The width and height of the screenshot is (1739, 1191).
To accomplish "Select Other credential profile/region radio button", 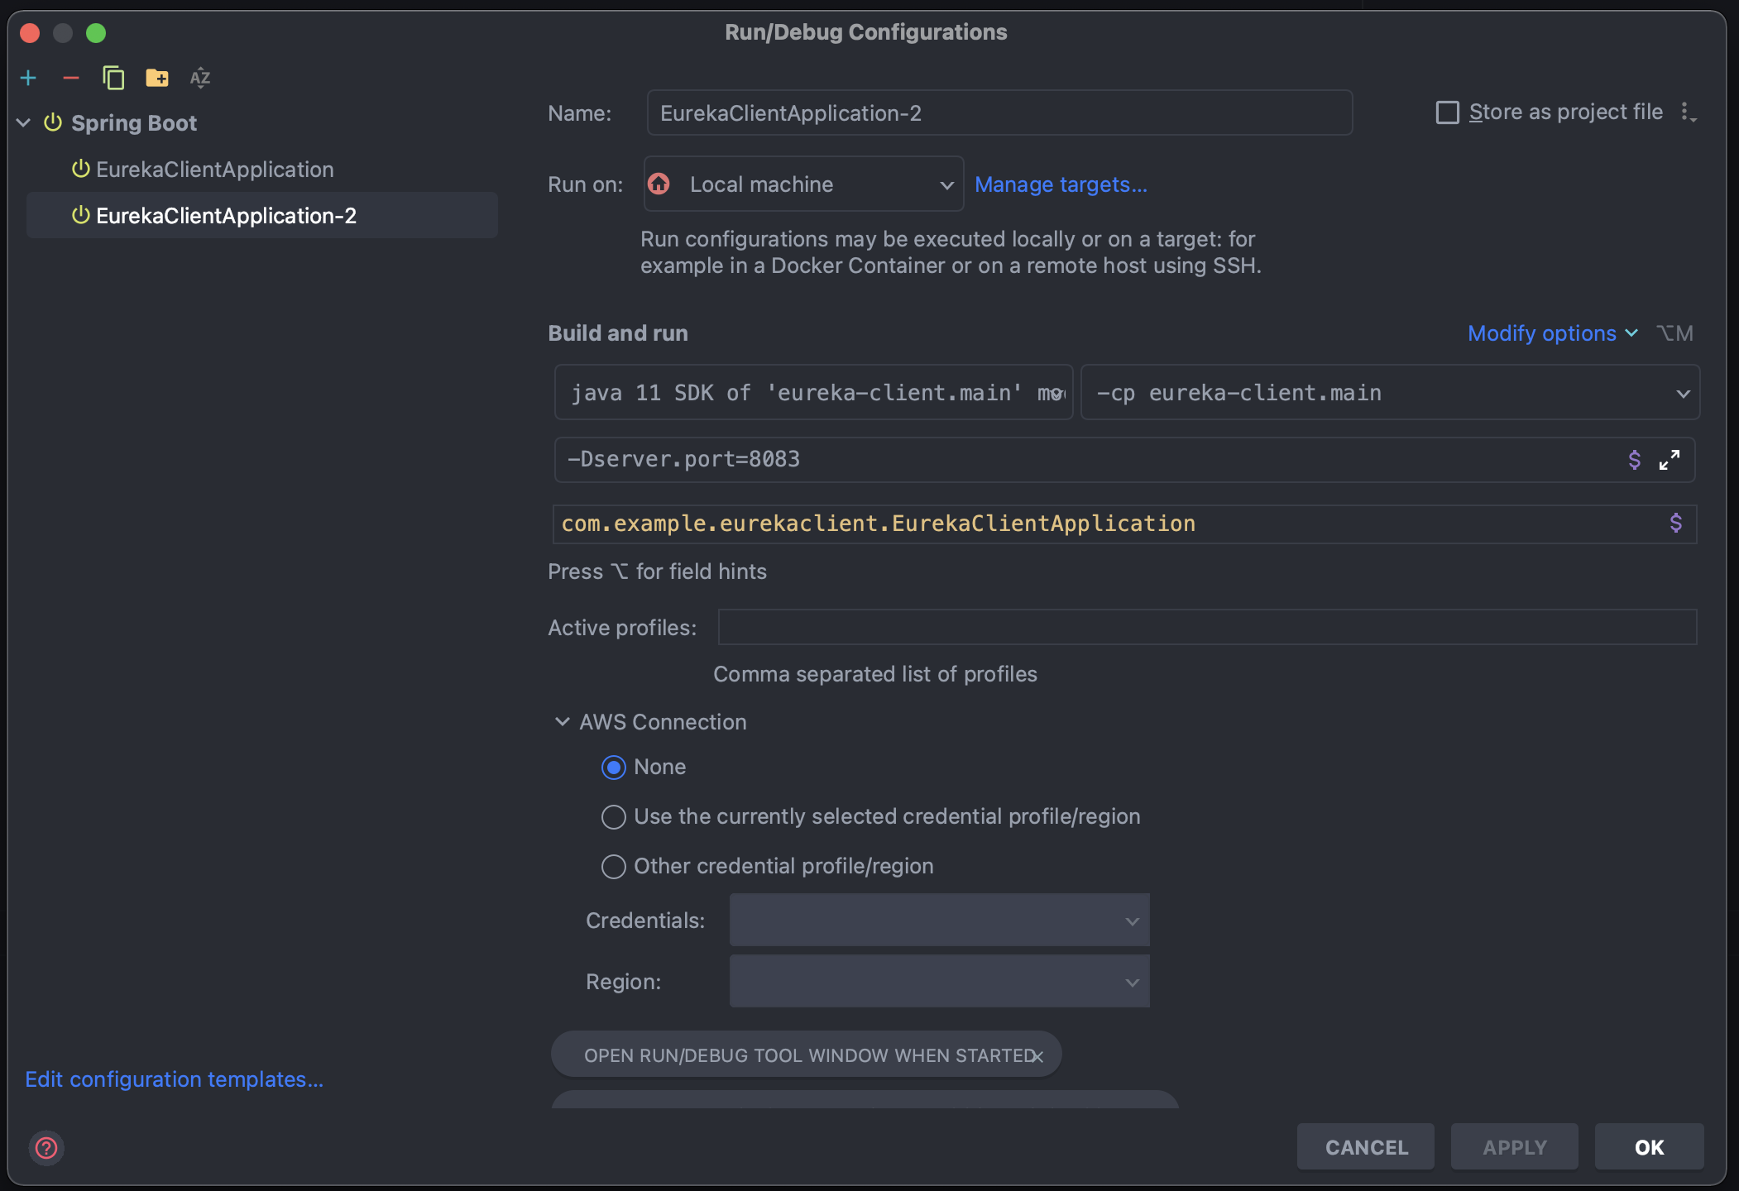I will 613,867.
